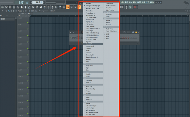Close the channel rack with its X
Image resolution: width=190 pixels, height=117 pixels.
[x=138, y=32]
